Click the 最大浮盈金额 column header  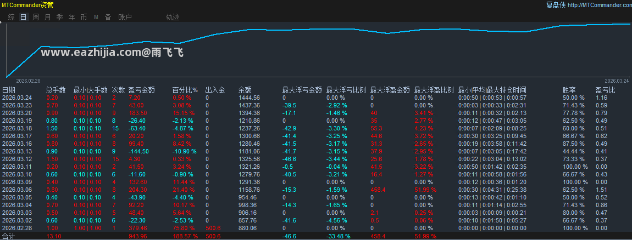coord(390,90)
